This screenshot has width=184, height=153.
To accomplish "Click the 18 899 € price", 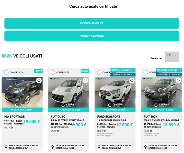I will click(171, 125).
